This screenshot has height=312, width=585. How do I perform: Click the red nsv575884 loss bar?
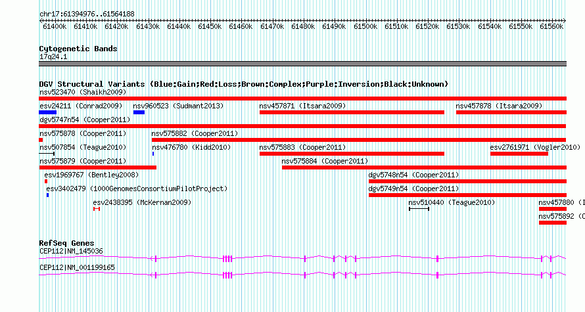(424, 167)
